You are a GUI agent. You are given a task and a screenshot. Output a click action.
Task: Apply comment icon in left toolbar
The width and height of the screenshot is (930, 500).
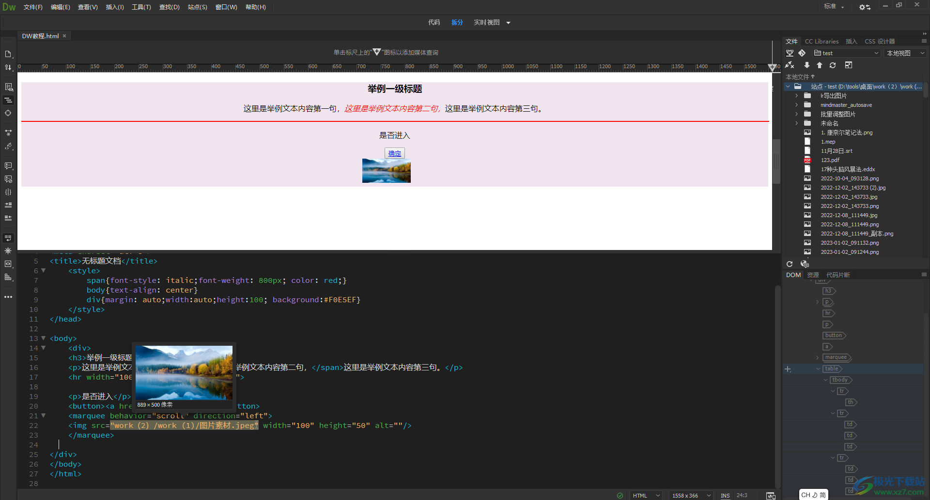click(8, 166)
